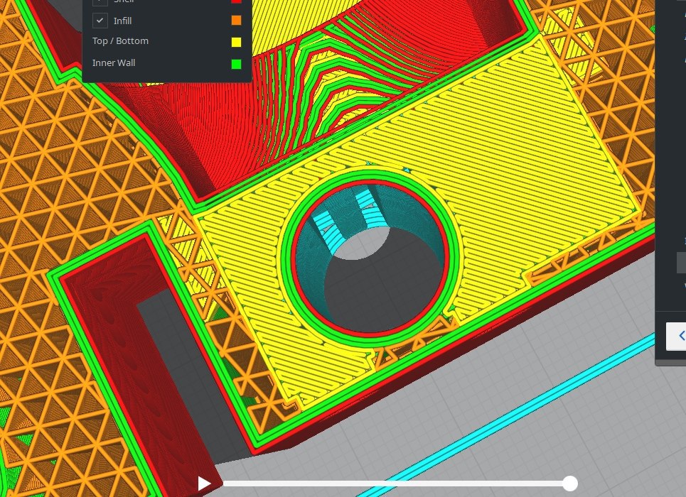
Task: Play the layer simulation
Action: coord(204,484)
